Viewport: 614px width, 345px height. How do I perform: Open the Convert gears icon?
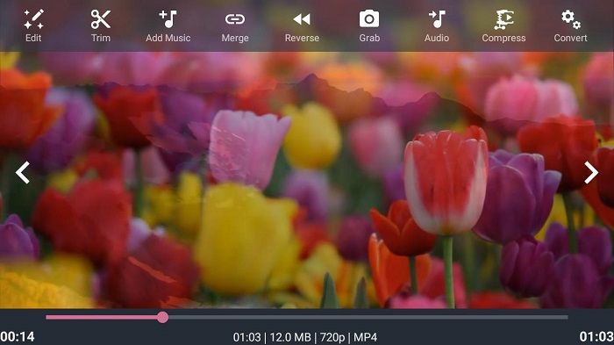(570, 19)
